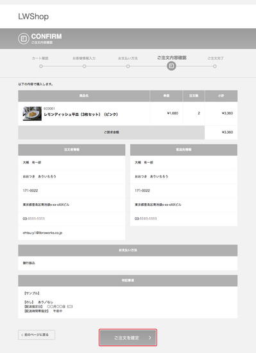The image size is (256, 353).
Task: Select the ご注文完了 step circle
Action: coord(215,66)
